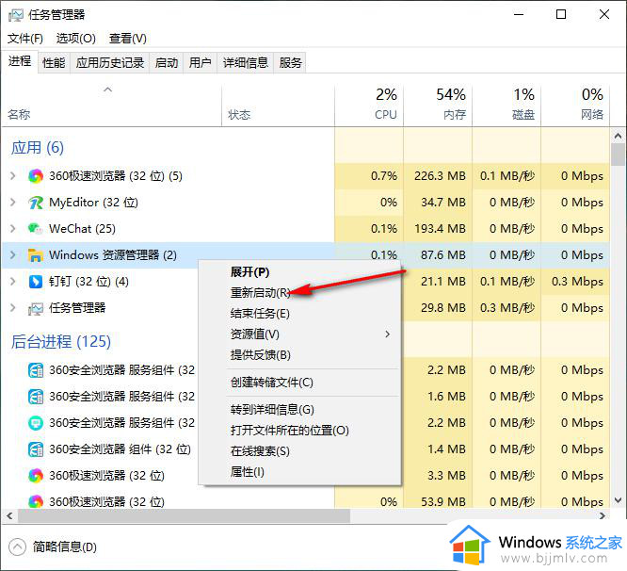
Task: Sort by the 内存 column header
Action: (x=438, y=106)
